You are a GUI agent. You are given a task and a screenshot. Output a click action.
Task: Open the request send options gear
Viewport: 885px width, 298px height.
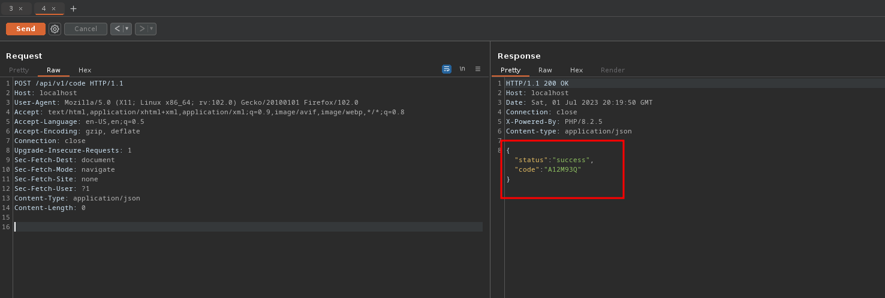tap(55, 29)
